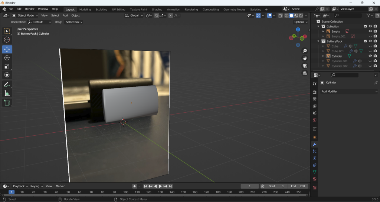Click the Options button in viewport header
The height and width of the screenshot is (202, 380).
(x=300, y=22)
